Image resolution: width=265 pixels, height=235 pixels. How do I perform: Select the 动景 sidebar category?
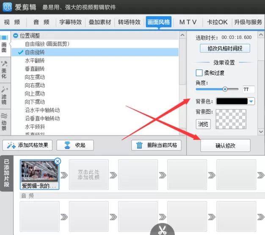4,122
